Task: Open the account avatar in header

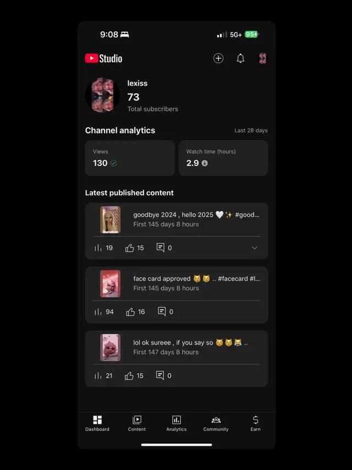Action: coord(263,58)
